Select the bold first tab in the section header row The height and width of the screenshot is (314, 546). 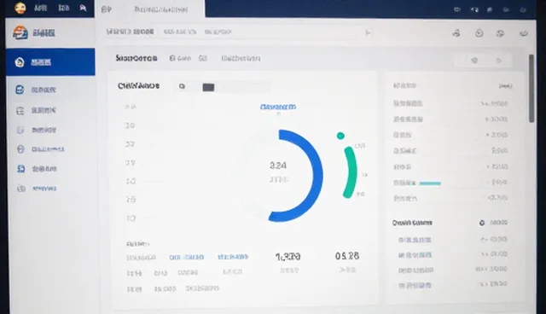136,58
